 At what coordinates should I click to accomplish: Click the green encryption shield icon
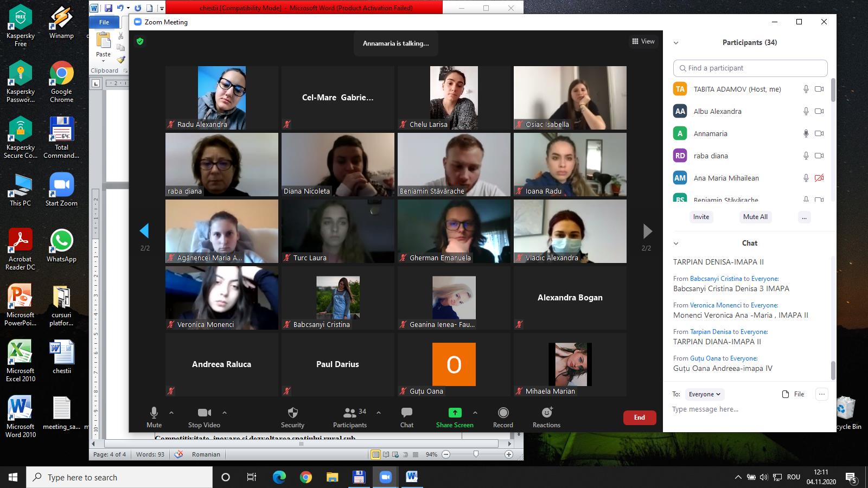[x=140, y=41]
